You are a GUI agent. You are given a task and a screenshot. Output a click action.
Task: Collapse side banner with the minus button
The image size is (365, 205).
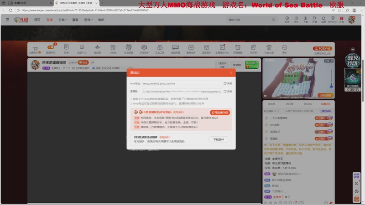click(x=353, y=50)
